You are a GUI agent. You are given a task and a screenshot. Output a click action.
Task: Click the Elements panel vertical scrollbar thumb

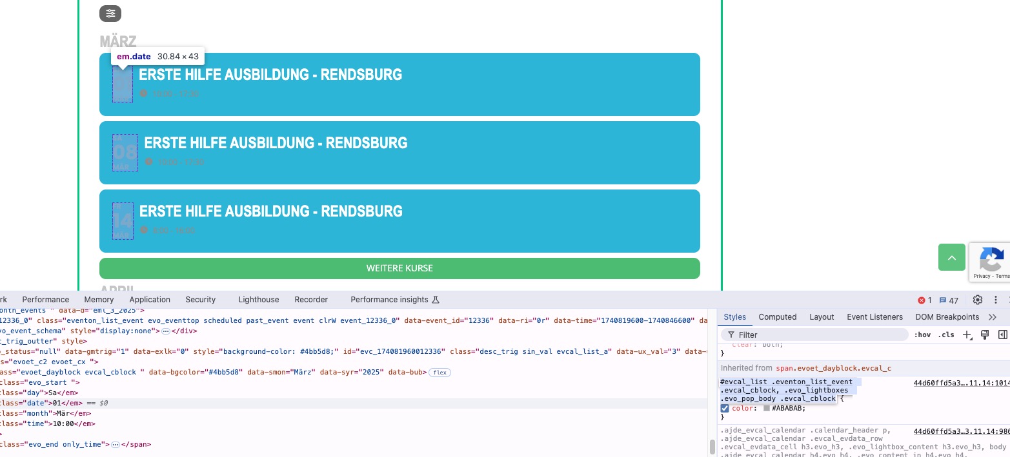712,447
